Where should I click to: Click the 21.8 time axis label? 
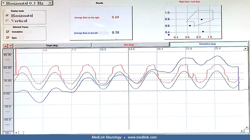coord(189,49)
